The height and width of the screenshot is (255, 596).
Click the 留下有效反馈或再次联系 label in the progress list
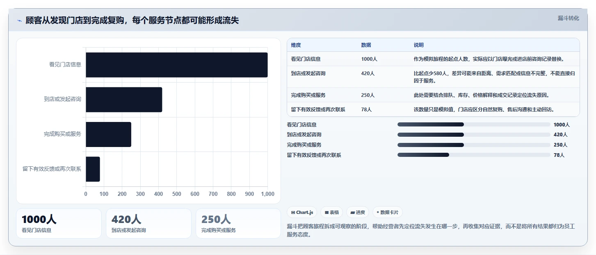[314, 155]
